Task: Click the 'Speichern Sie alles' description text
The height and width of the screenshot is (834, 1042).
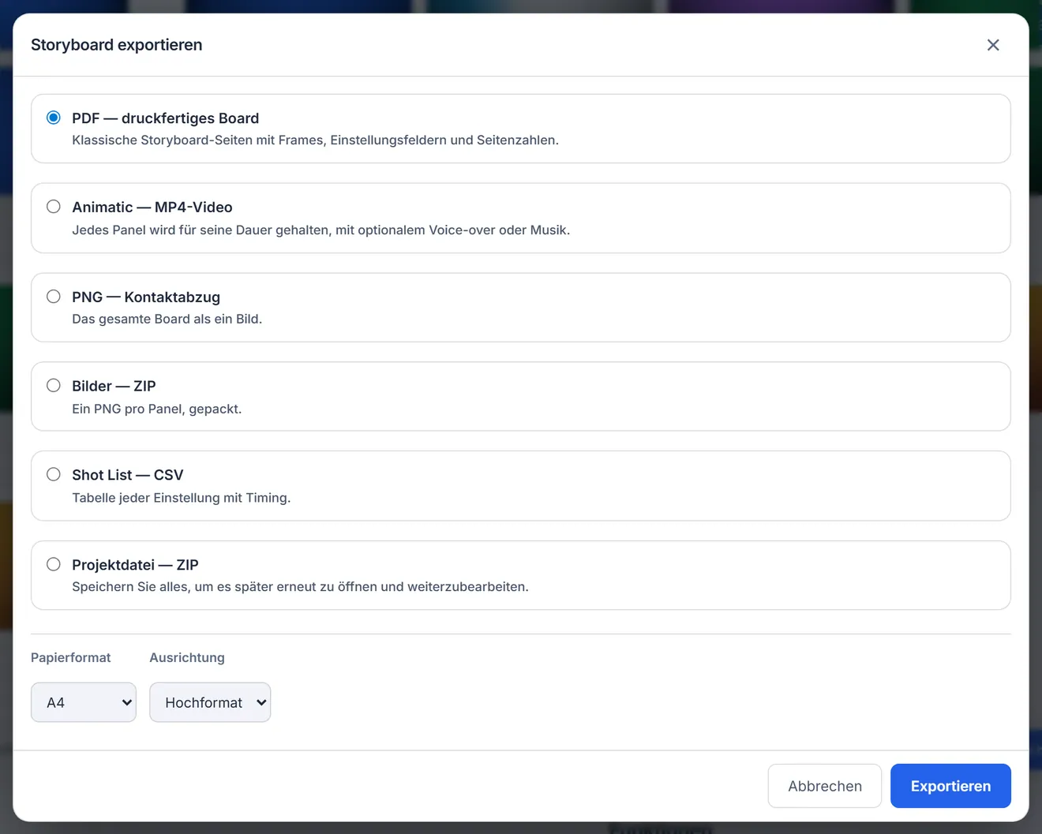Action: coord(301,587)
